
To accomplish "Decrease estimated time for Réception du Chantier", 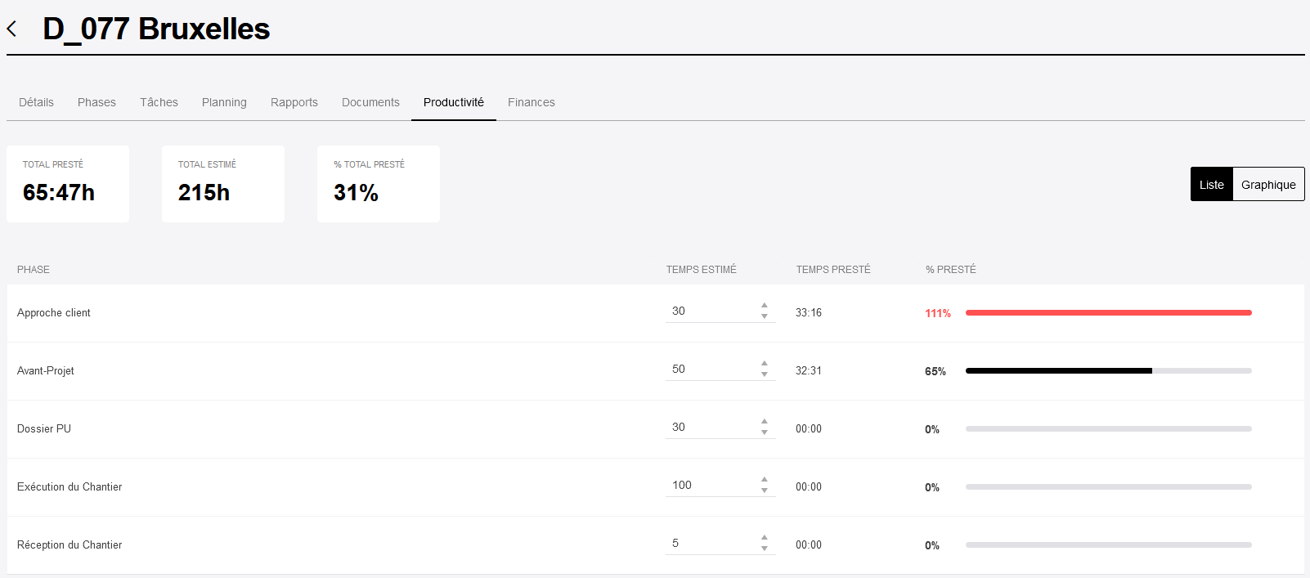I will point(765,549).
